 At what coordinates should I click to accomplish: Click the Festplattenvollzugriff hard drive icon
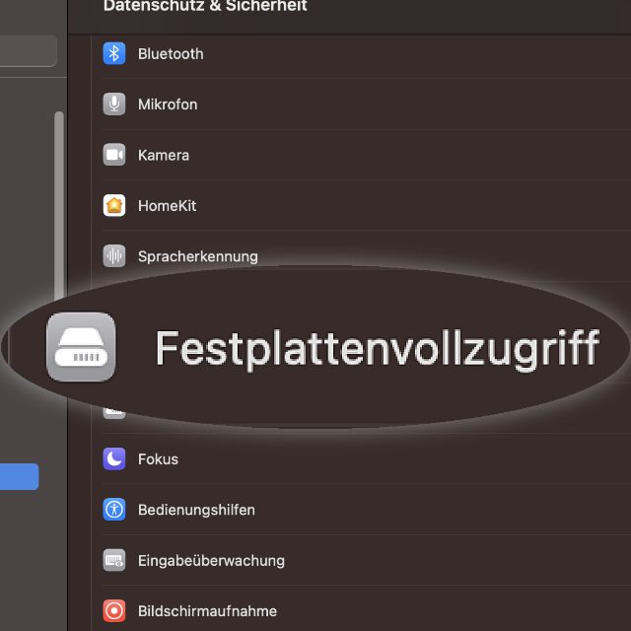click(81, 346)
